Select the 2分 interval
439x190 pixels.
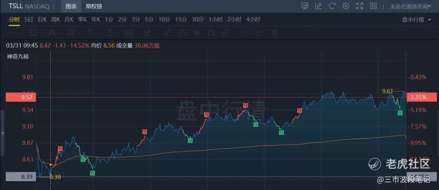[x=122, y=20]
